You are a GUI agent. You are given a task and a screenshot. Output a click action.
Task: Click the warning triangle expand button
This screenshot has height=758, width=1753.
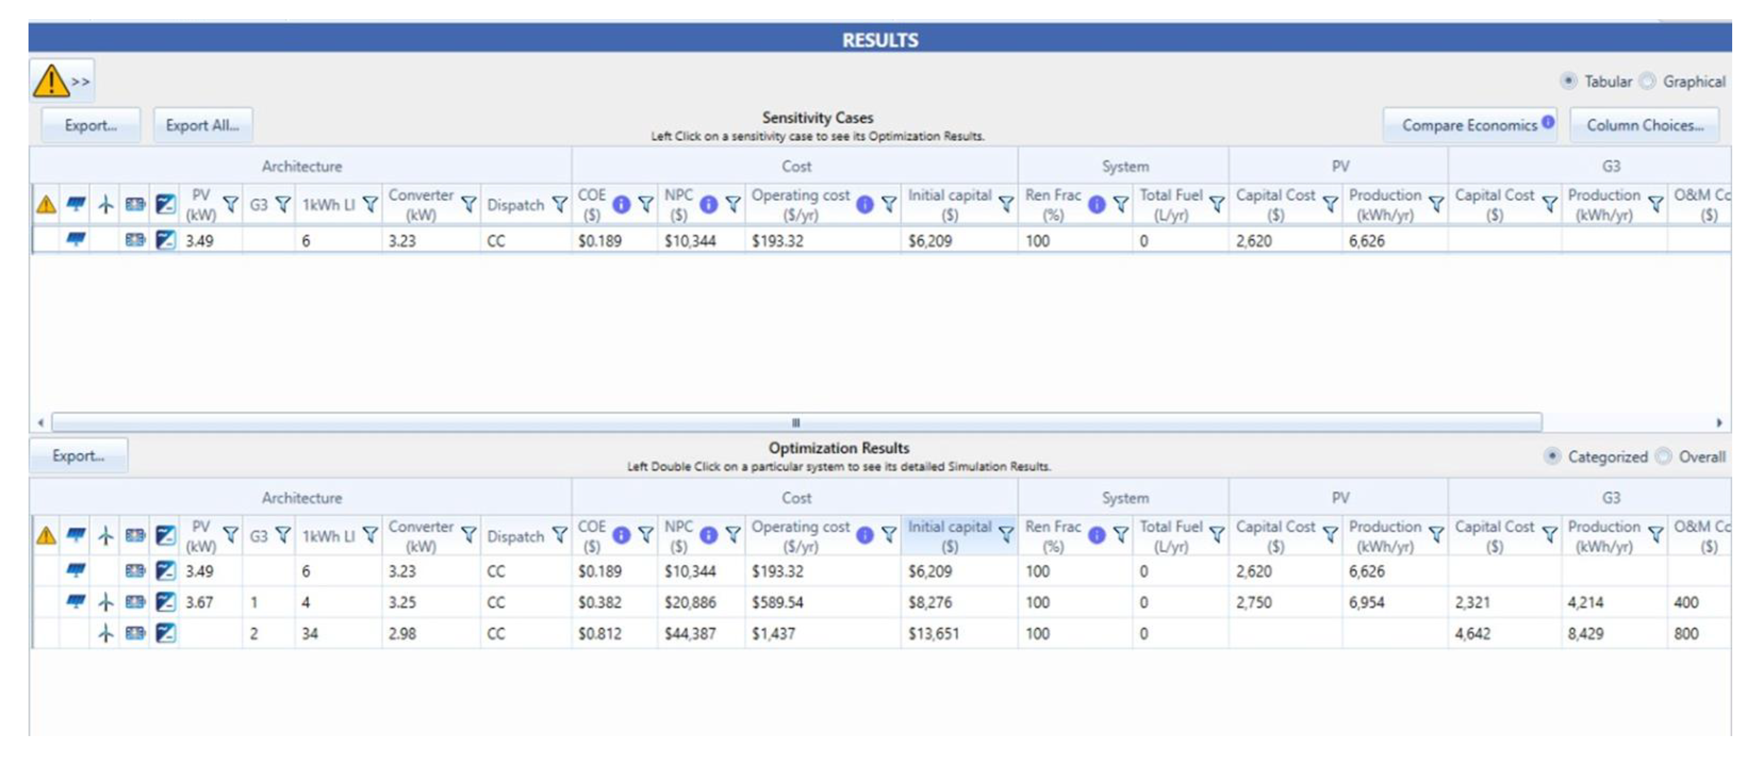point(62,81)
